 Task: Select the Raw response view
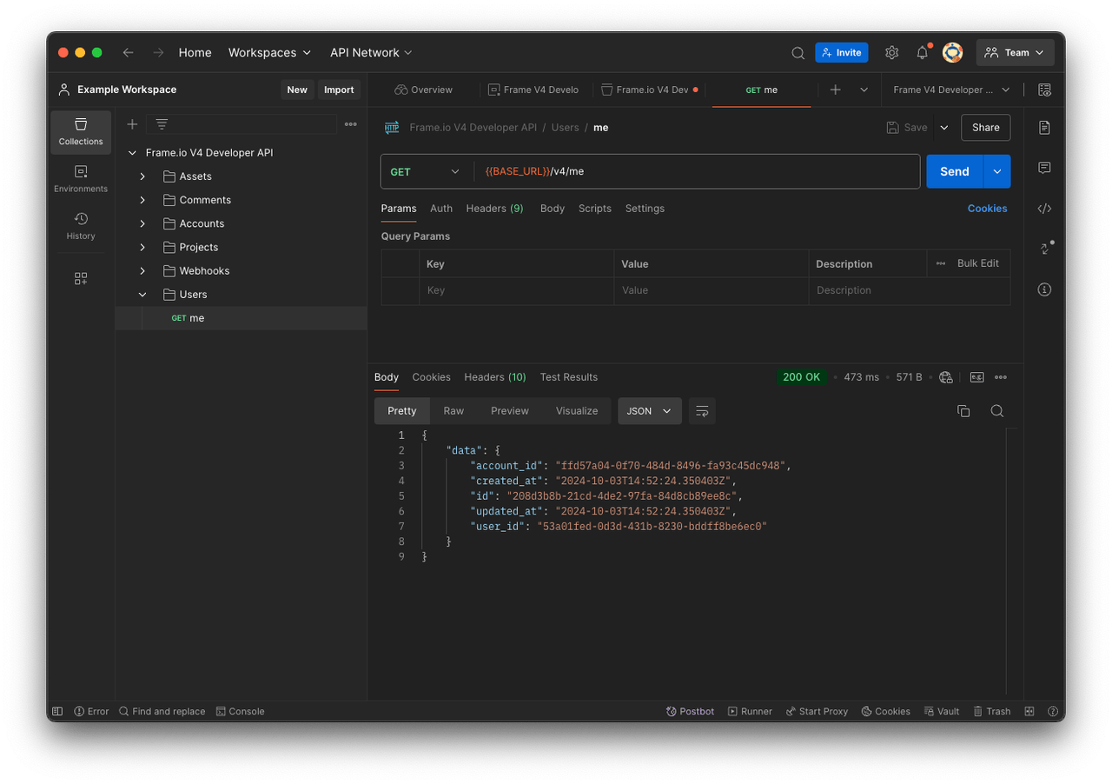(x=453, y=411)
